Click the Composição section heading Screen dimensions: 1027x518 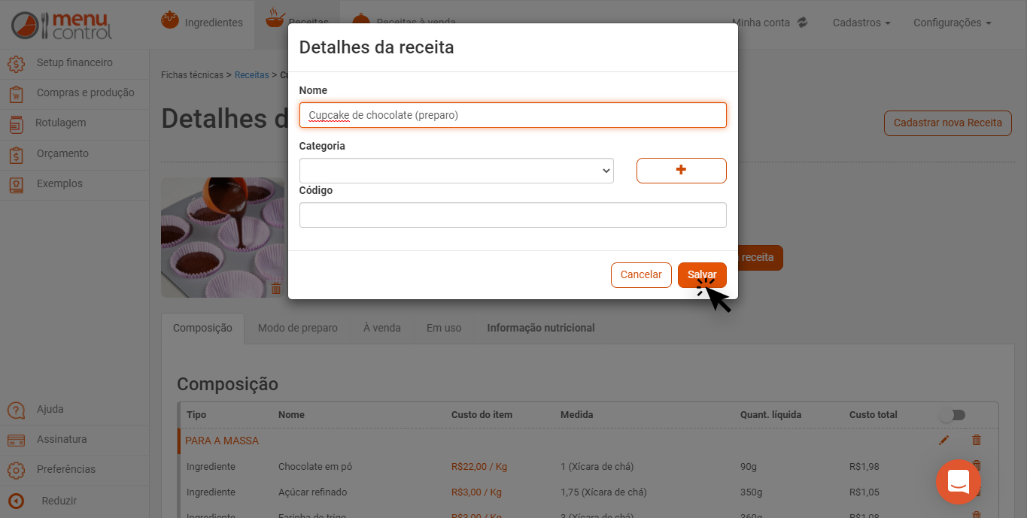pos(228,384)
